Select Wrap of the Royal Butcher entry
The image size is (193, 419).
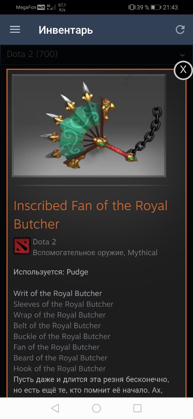[x=60, y=315]
